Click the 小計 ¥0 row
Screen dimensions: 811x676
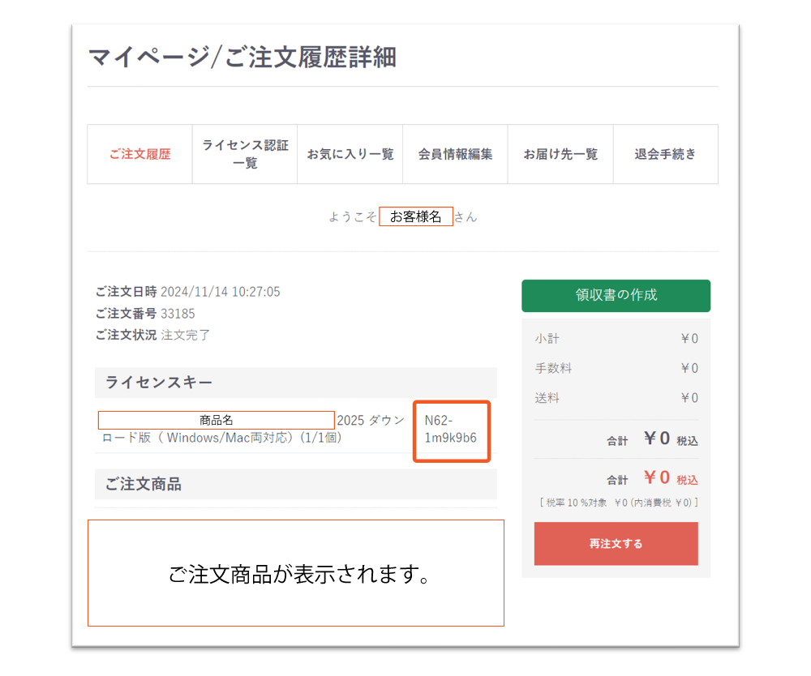point(616,339)
